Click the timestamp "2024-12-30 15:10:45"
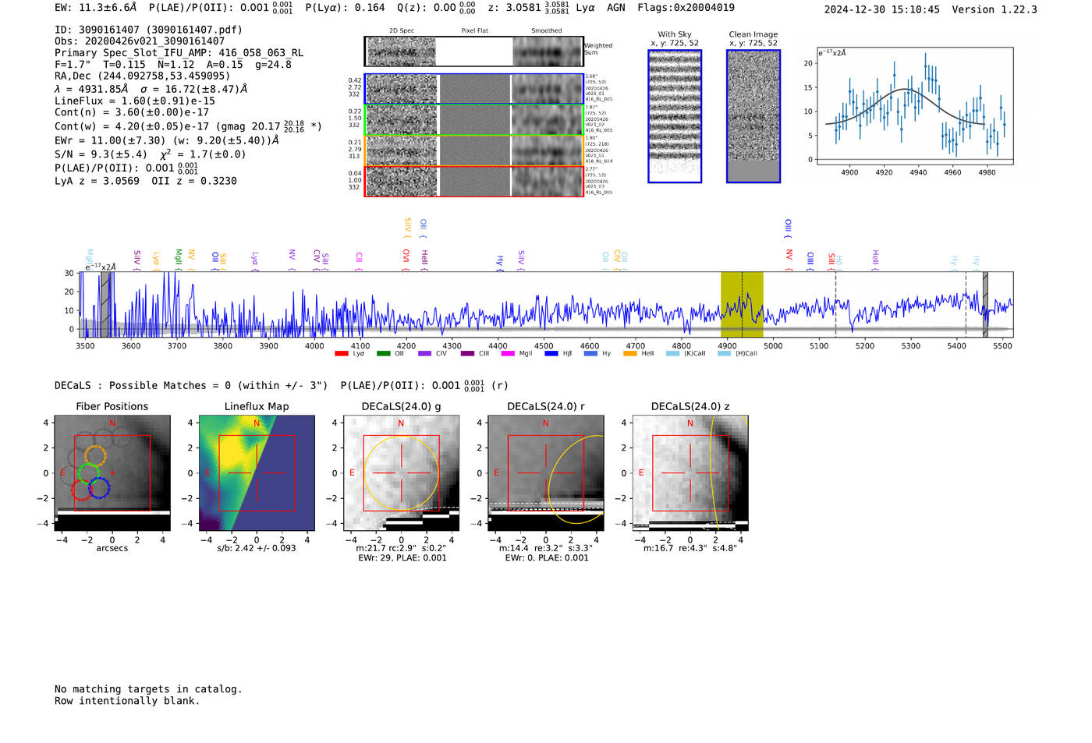Image resolution: width=1092 pixels, height=743 pixels. (x=881, y=10)
